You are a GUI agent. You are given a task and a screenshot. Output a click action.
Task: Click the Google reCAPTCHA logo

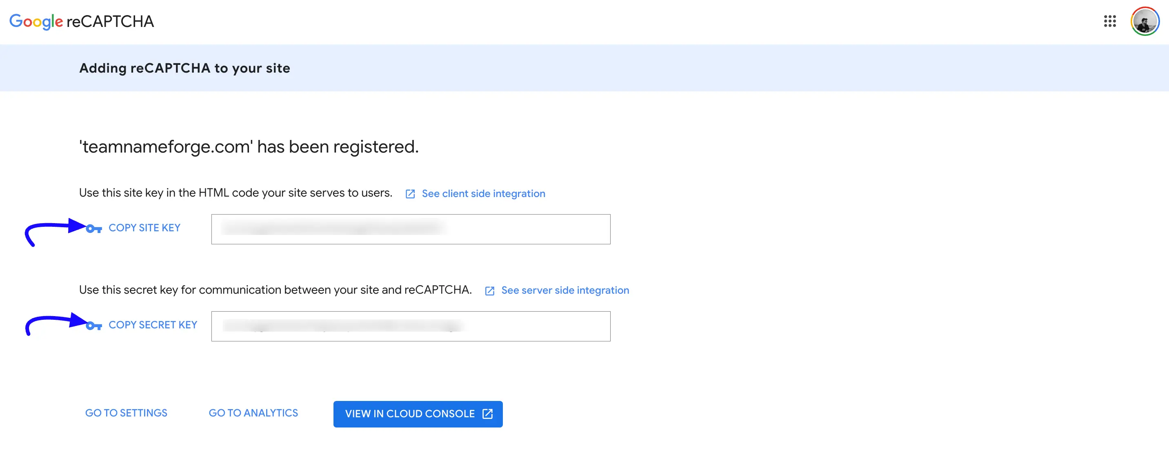(82, 21)
